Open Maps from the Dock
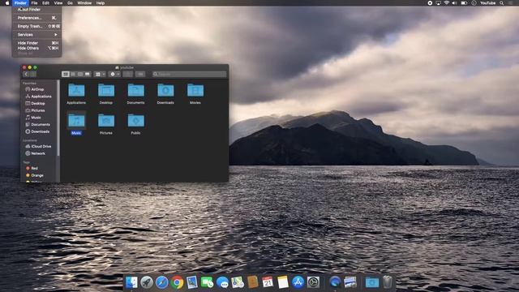This screenshot has width=519, height=292. coord(238,282)
